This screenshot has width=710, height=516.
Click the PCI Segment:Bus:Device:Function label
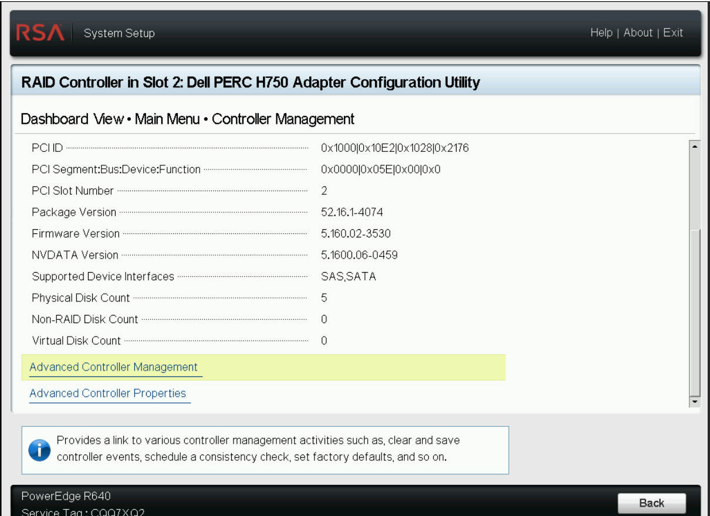116,169
